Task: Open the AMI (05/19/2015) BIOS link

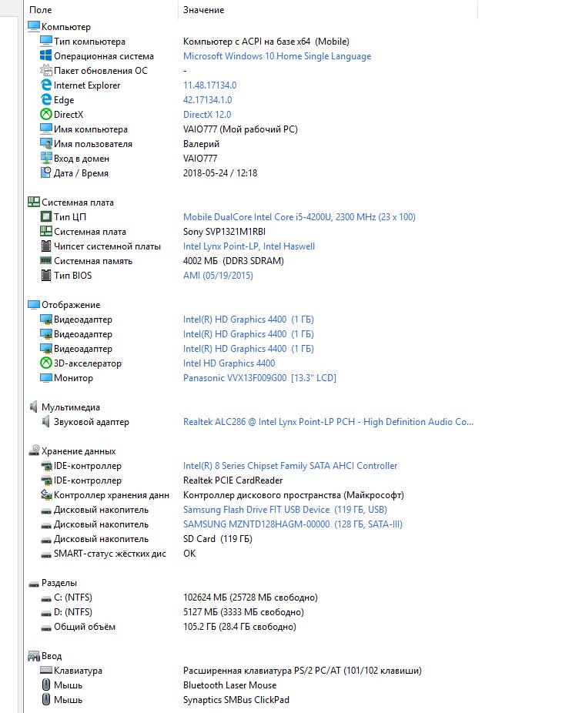Action: pyautogui.click(x=218, y=275)
